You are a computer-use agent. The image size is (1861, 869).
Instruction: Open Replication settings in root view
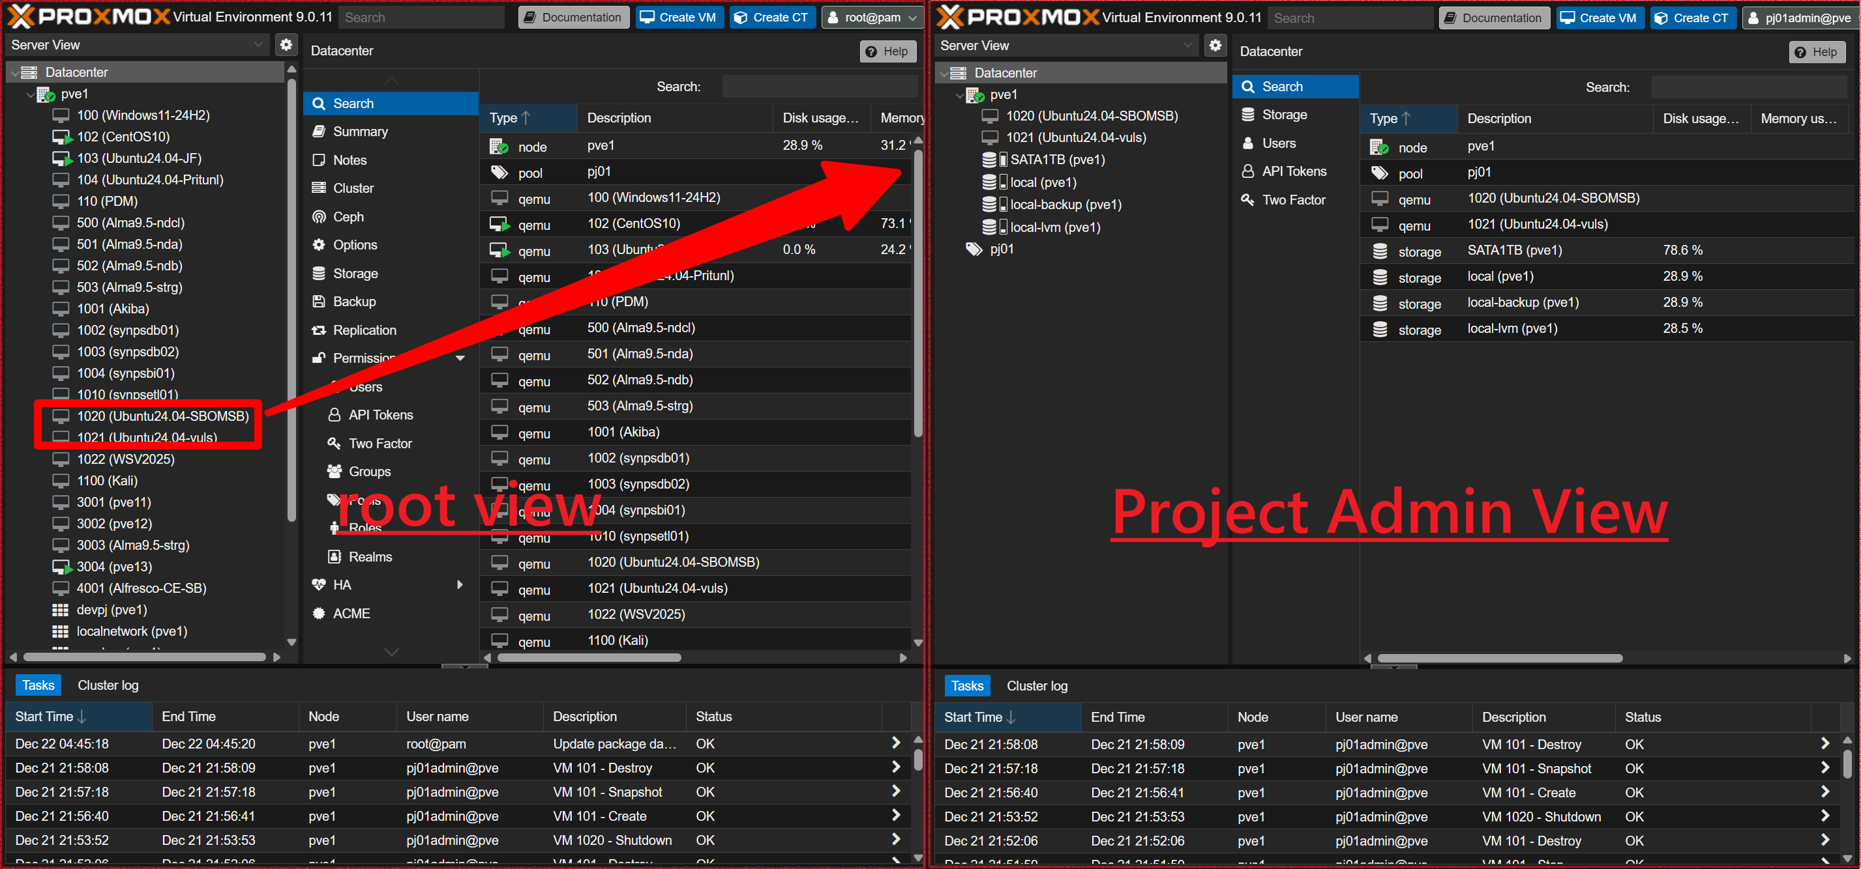364,330
